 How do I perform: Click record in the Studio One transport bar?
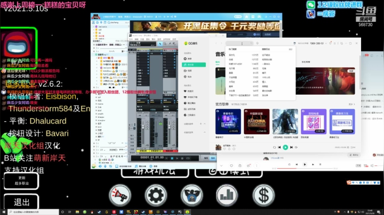182,158
